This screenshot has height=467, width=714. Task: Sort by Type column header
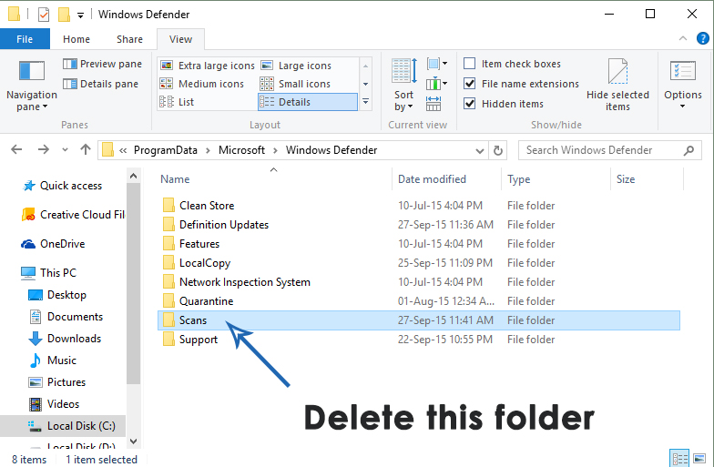click(556, 178)
